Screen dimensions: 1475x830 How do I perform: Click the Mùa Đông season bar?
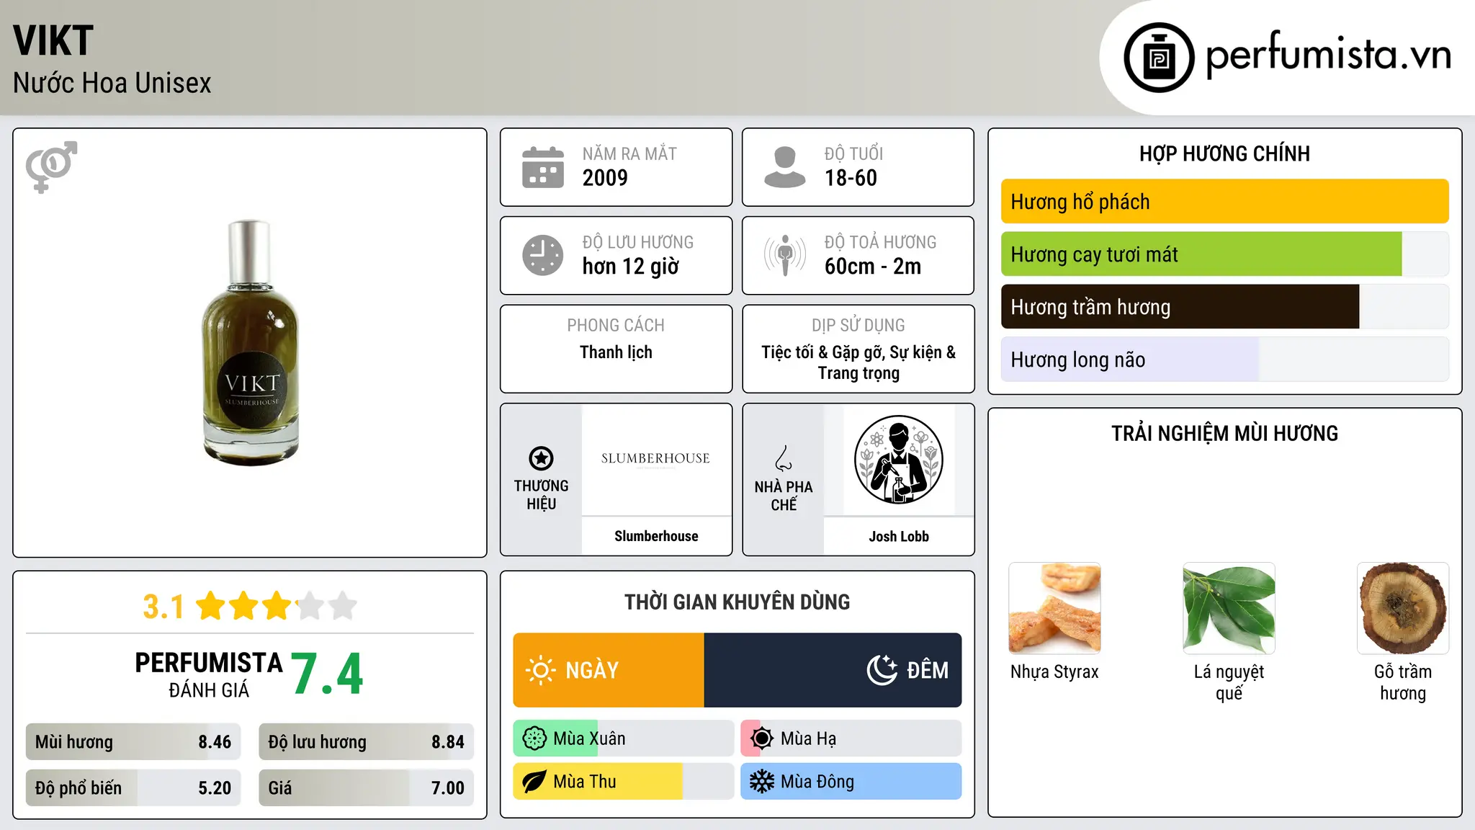[x=851, y=782]
